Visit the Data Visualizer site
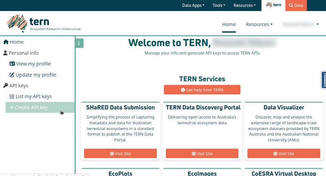 (284, 154)
